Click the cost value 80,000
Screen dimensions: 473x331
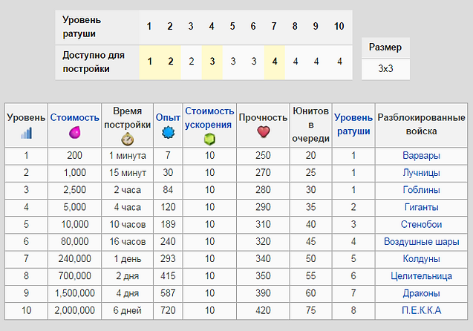(x=74, y=241)
